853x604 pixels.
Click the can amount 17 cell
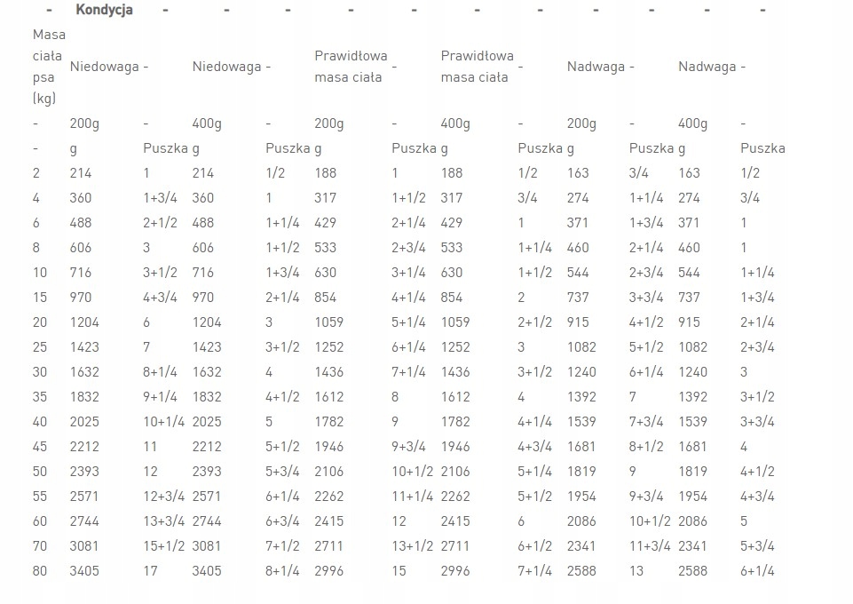click(x=151, y=570)
